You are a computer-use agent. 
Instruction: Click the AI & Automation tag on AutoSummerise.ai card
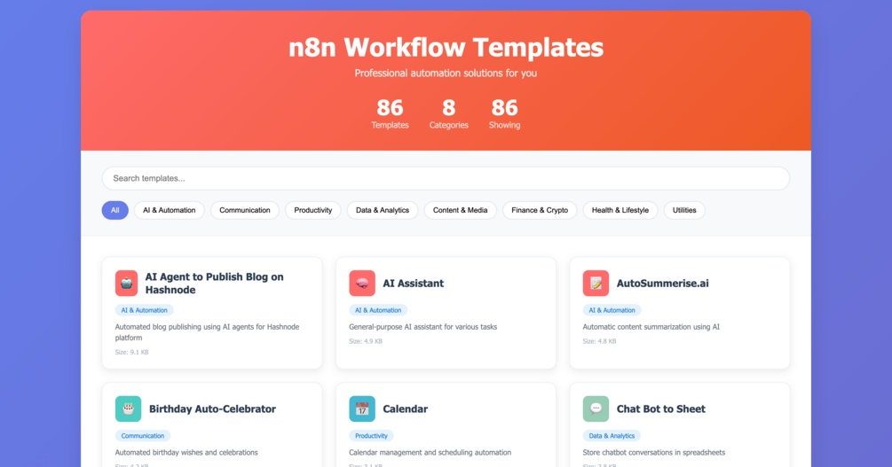pyautogui.click(x=612, y=310)
